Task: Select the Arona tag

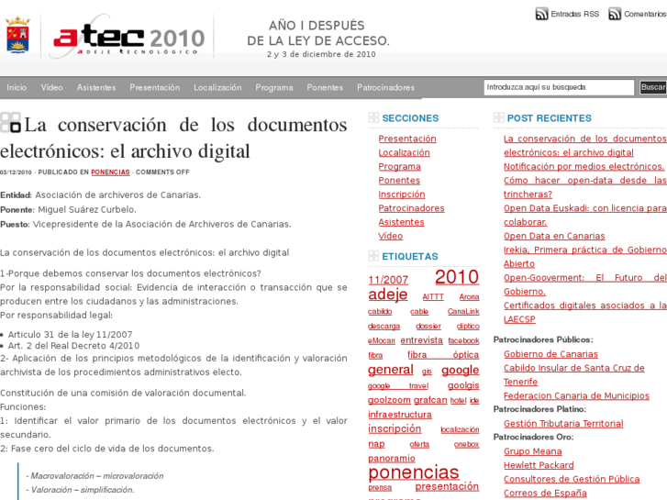Action: (469, 297)
